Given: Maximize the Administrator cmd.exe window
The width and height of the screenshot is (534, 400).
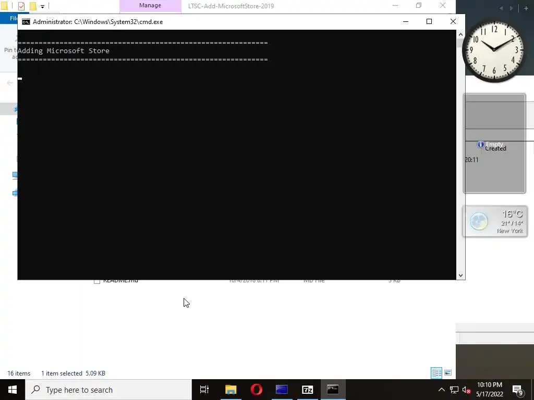Looking at the screenshot, I should coord(429,21).
